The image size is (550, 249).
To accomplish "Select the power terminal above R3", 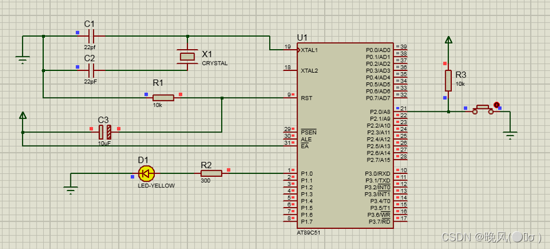I will pyautogui.click(x=448, y=41).
